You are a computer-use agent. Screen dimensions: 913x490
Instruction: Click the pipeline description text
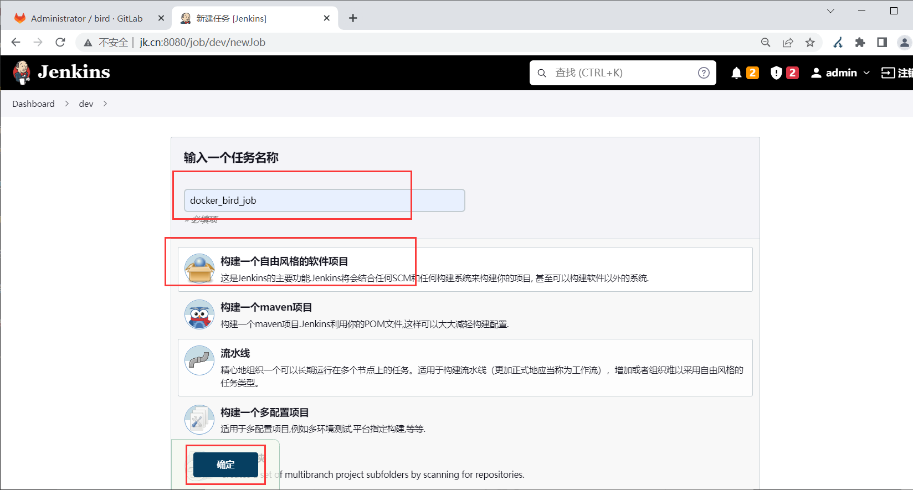point(482,376)
